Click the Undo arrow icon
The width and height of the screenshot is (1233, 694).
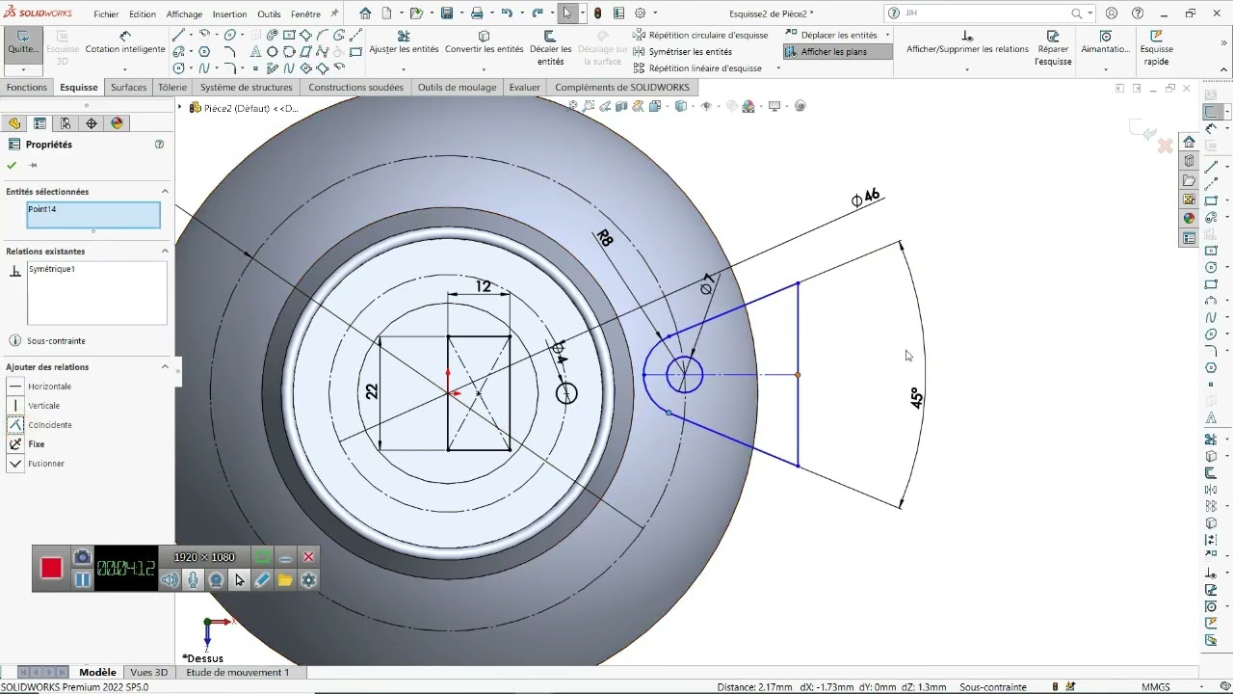pyautogui.click(x=507, y=13)
